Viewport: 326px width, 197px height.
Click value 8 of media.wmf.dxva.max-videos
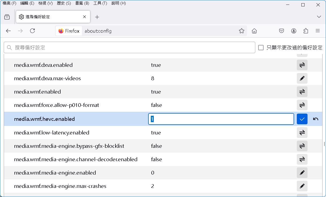pyautogui.click(x=153, y=78)
